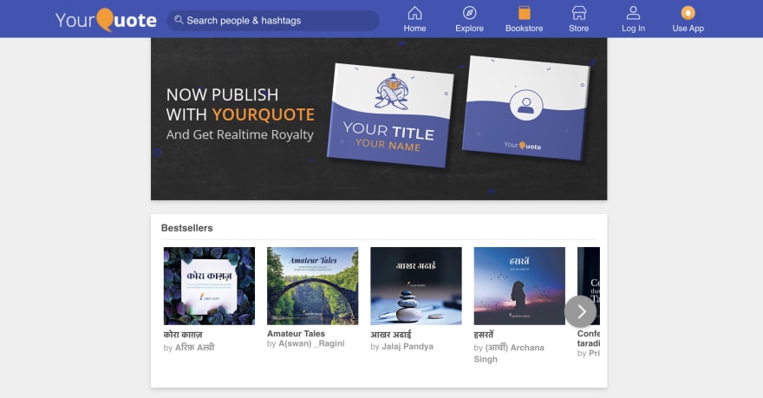The image size is (763, 398).
Task: Select Explore label in navbar
Action: coord(470,29)
